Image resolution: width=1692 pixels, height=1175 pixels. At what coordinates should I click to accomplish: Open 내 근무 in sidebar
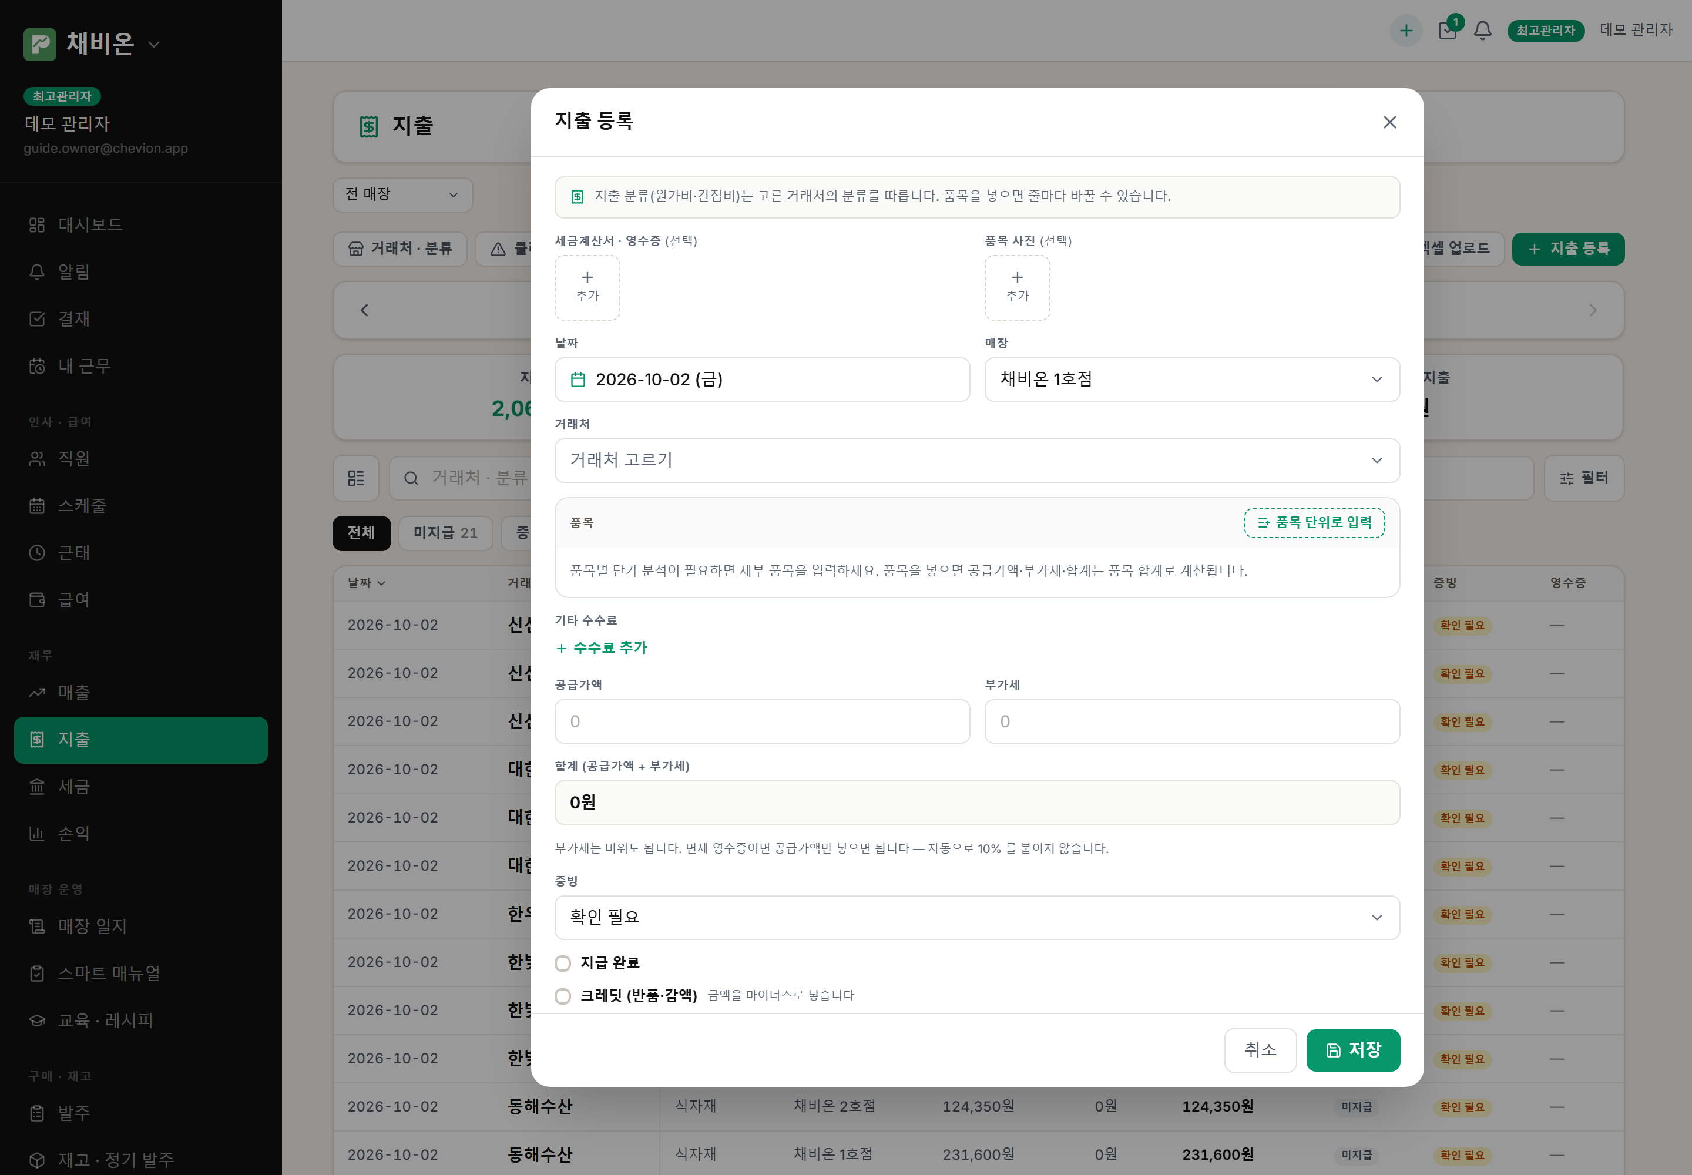140,366
